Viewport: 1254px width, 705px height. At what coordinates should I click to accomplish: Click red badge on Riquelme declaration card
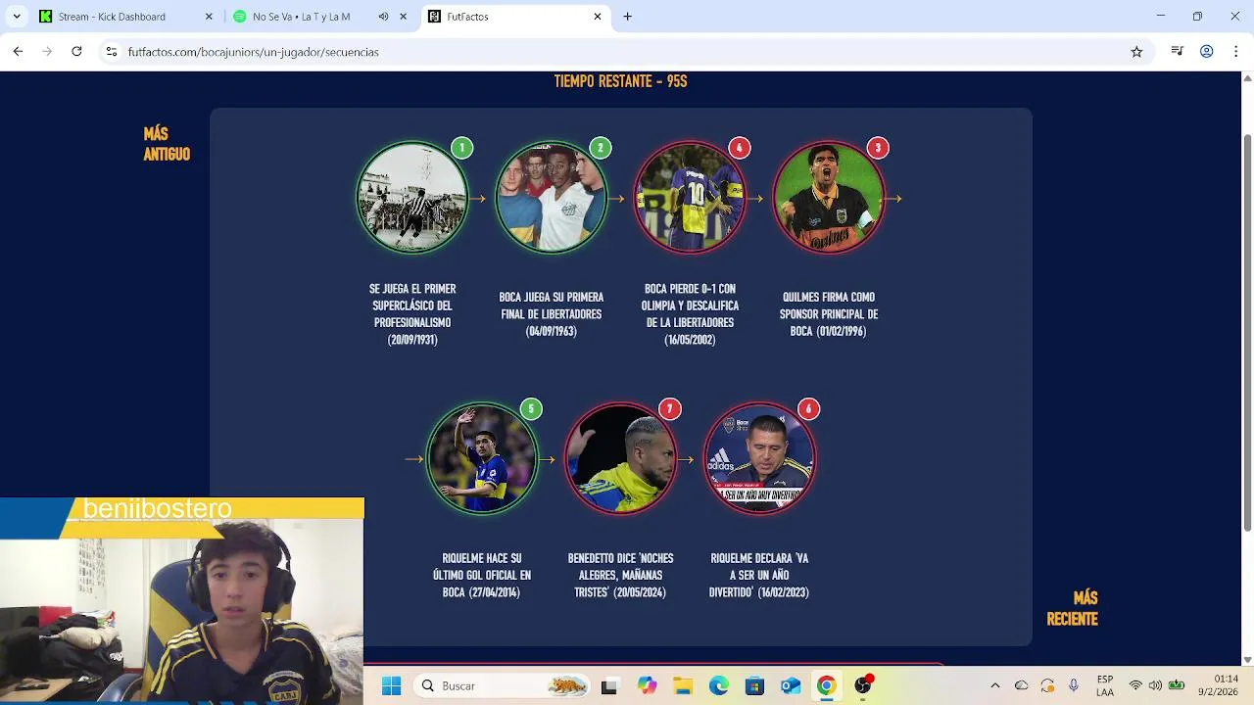point(808,408)
